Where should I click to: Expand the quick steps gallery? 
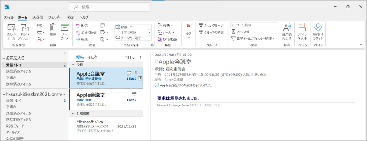point(150,38)
